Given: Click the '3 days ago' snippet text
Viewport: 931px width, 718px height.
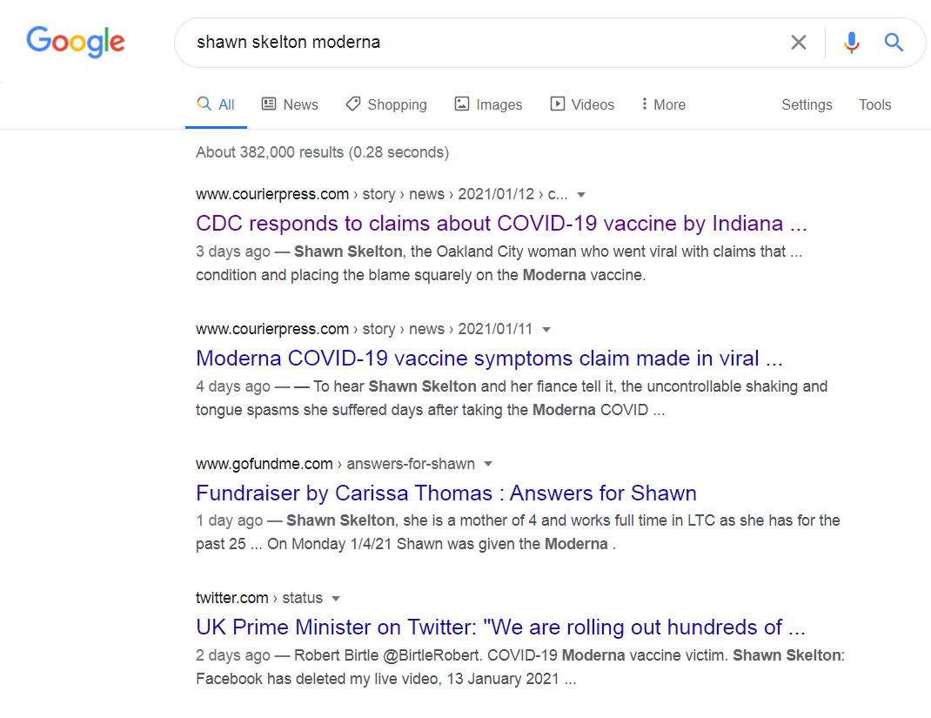Looking at the screenshot, I should coord(233,252).
